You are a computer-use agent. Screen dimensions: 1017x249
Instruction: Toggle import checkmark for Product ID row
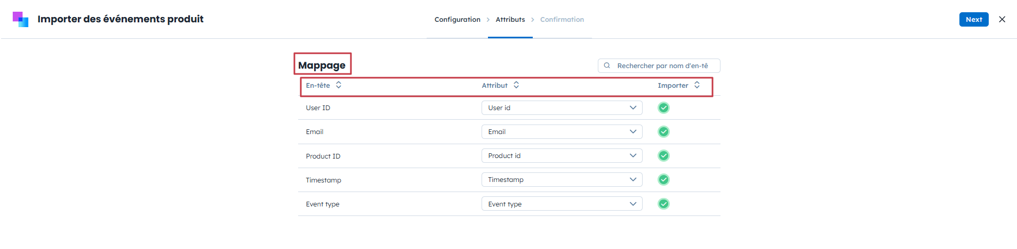(x=663, y=156)
